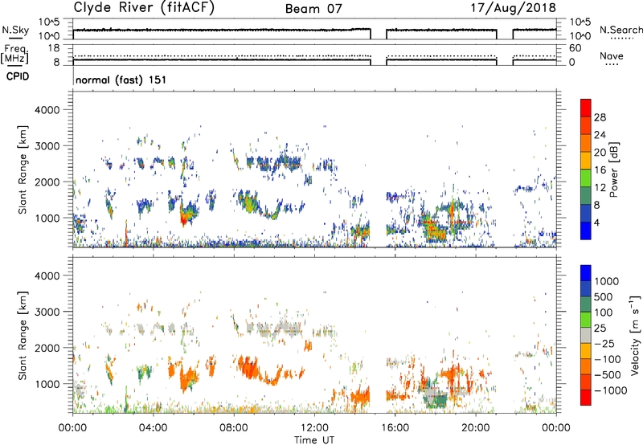Click the 'N.Sky' axis label
Viewport: 643px width, 445px height.
click(15, 30)
